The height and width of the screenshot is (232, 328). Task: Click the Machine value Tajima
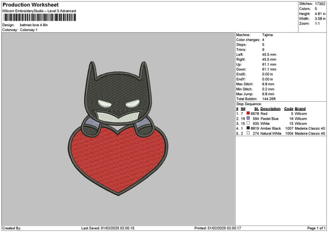click(x=268, y=36)
